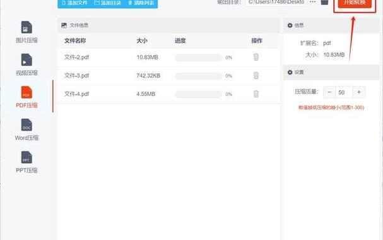
Task: Click the progress bar of 文件-2.pdf
Action: pyautogui.click(x=199, y=57)
